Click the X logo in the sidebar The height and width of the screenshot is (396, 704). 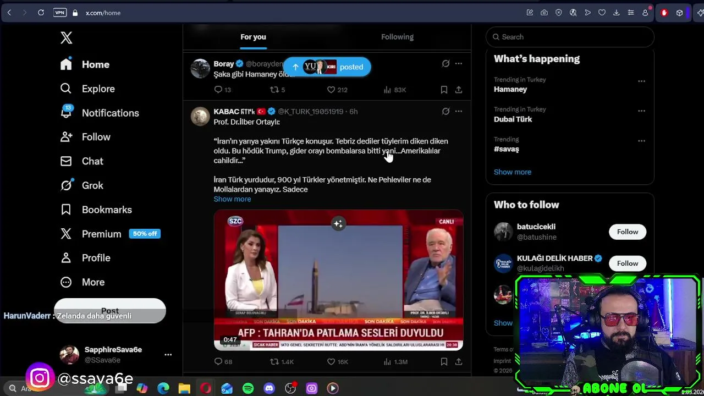pos(66,37)
